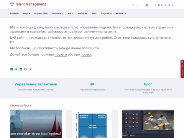This screenshot has height=138, width=184.
Task: Open the Контакты menu item
Action: (121, 13)
